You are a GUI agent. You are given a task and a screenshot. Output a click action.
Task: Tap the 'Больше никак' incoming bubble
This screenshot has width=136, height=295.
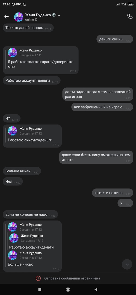point(22,171)
